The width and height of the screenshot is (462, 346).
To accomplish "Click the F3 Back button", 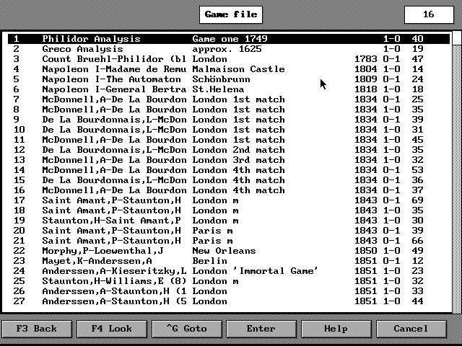I will (36, 329).
